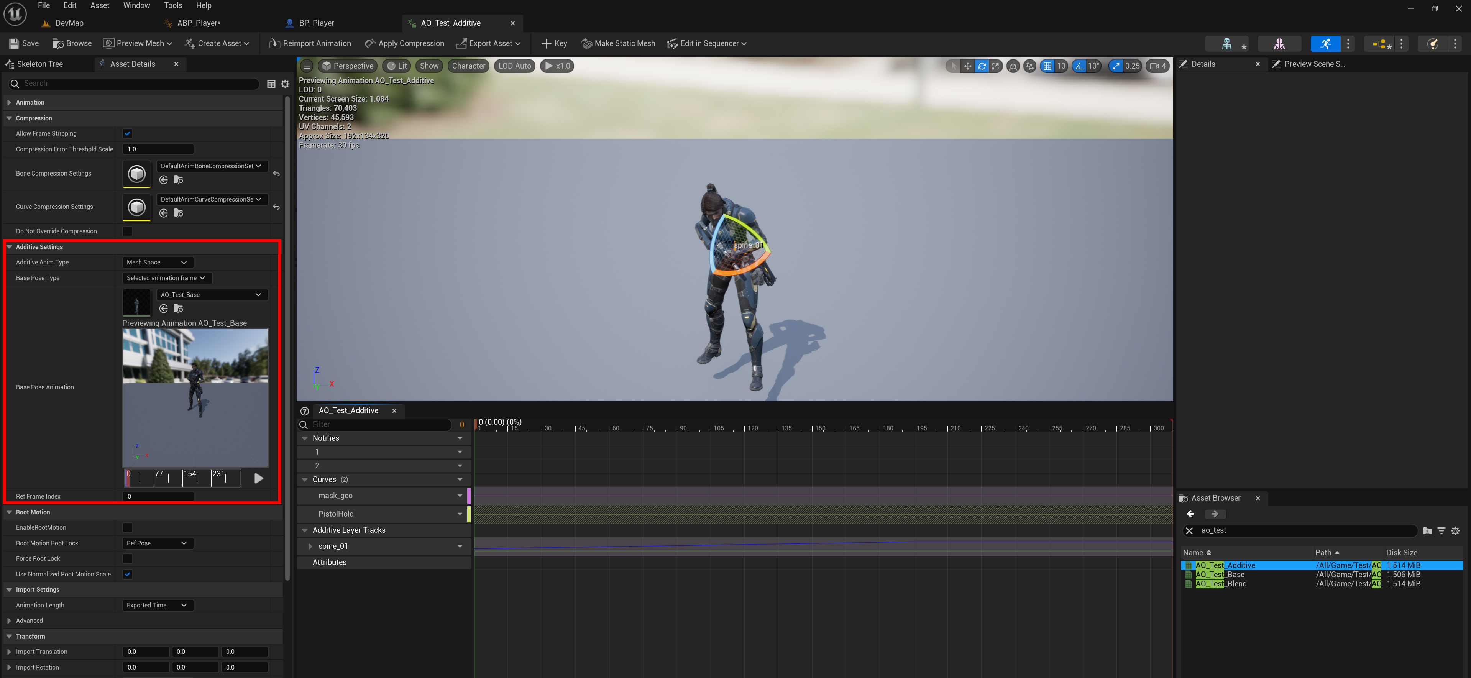Open Root Motion Root Lock dropdown
This screenshot has height=678, width=1471.
coord(158,543)
